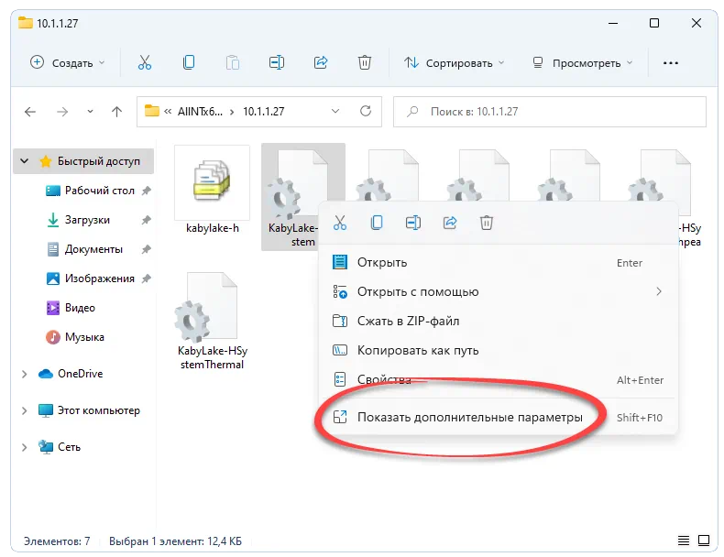Select Этот компьютер in the navigation pane
The height and width of the screenshot is (557, 724).
(89, 410)
